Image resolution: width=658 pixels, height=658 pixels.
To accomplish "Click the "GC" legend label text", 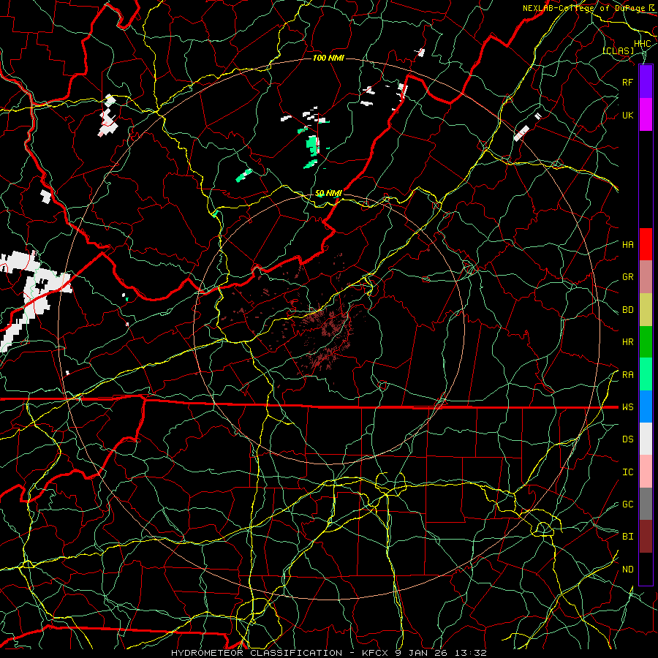I will pos(628,504).
